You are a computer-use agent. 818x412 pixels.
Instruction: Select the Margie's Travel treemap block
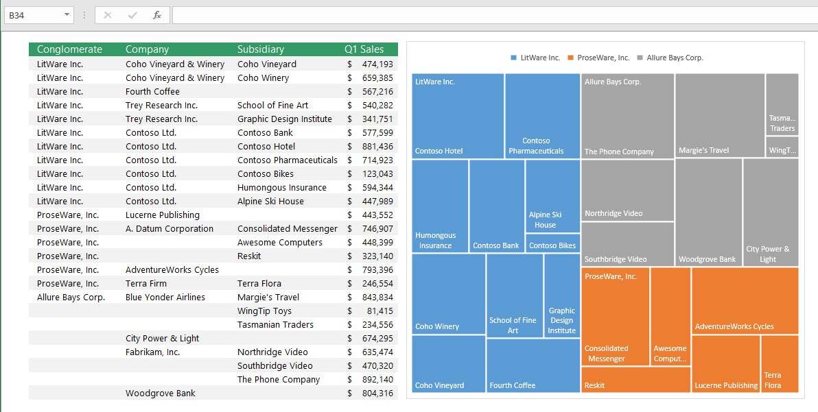tap(720, 115)
